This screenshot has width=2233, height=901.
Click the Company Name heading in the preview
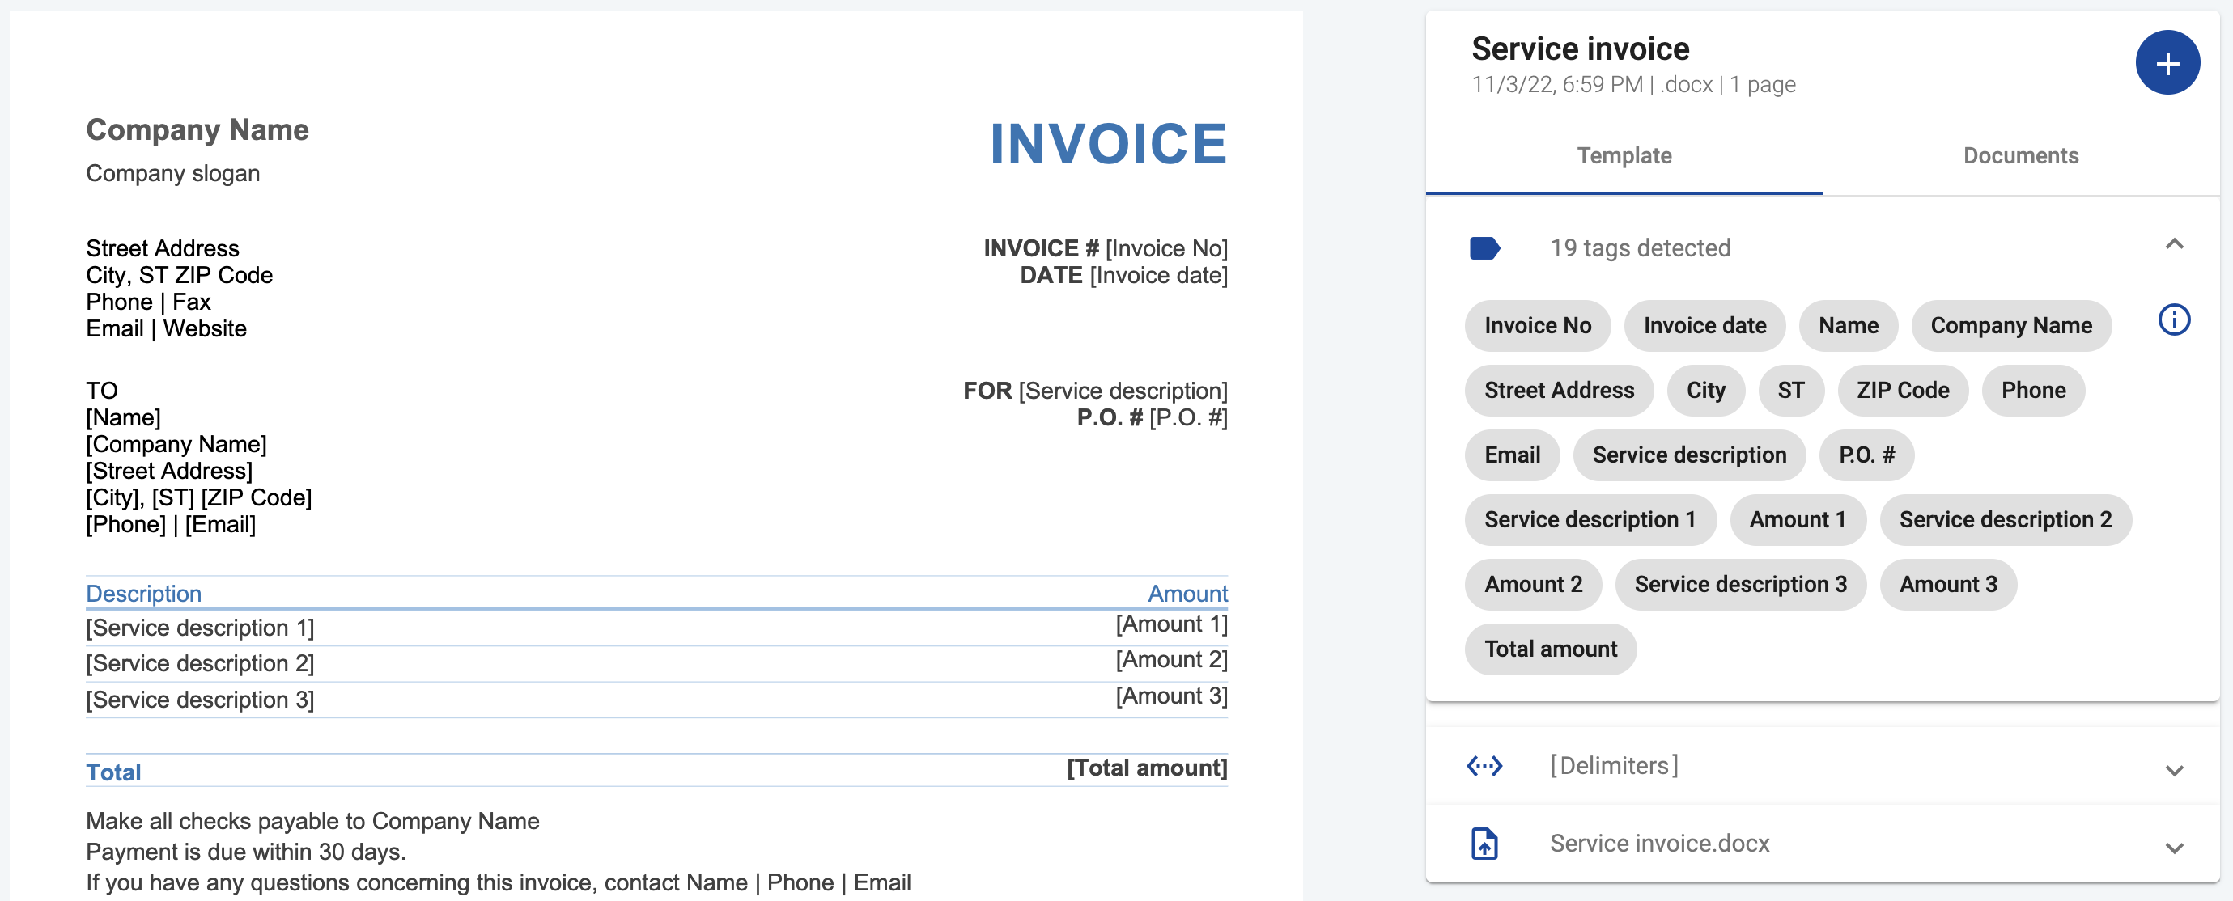coord(197,130)
